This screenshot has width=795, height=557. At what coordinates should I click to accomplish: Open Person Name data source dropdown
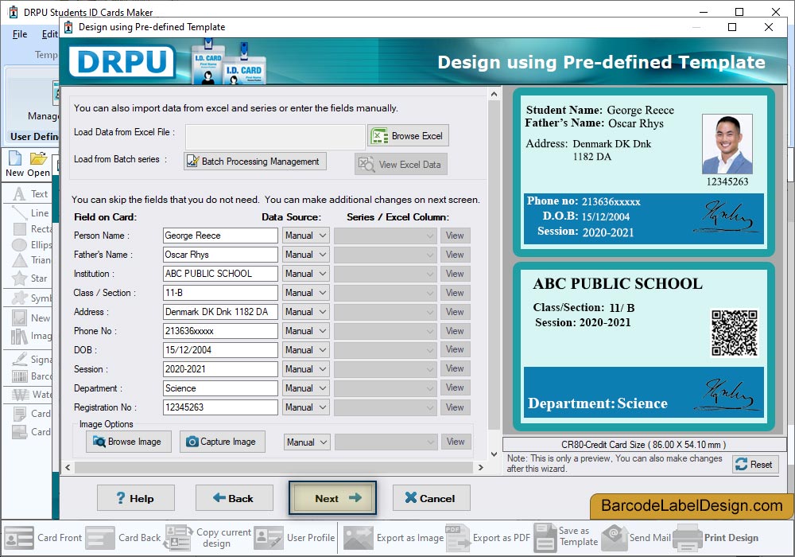click(306, 236)
